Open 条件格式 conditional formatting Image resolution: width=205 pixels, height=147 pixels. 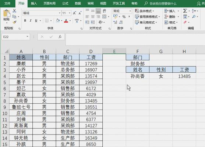click(144, 11)
